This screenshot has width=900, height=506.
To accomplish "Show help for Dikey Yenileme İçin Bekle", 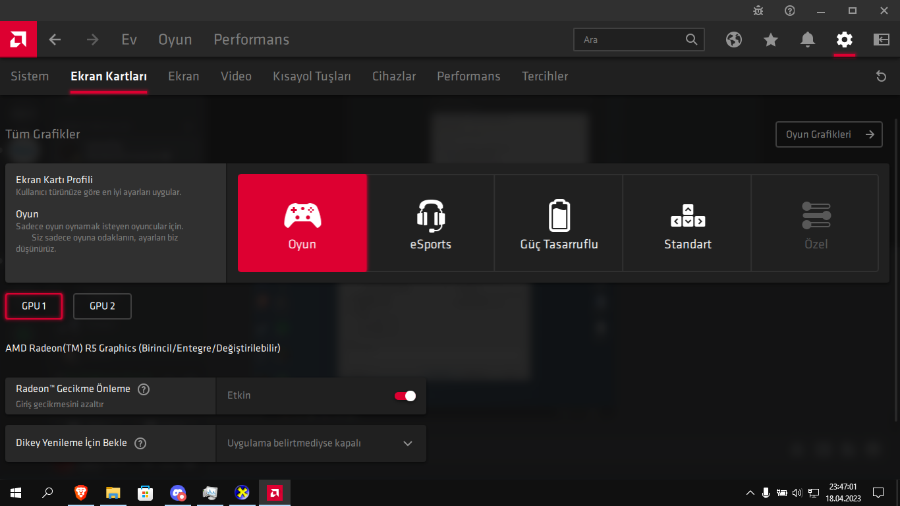I will [x=140, y=443].
